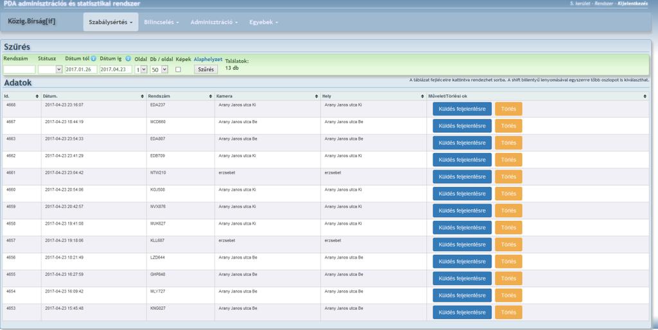
Task: Click the Dátum tól field 2017.01.26
Action: click(81, 69)
